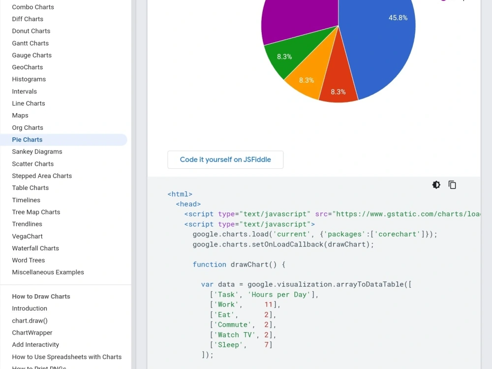Click 'Eat' row in code
This screenshot has width=492, height=369.
(243, 314)
